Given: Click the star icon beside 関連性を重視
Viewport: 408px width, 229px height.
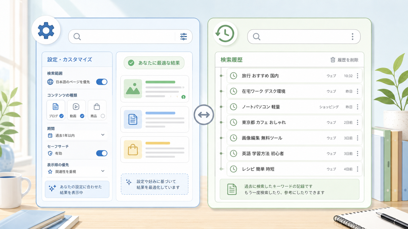Looking at the screenshot, I should coord(50,172).
